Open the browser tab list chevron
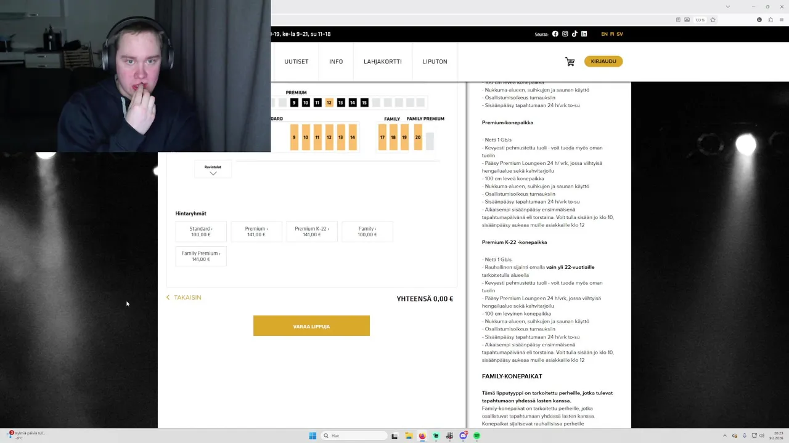Viewport: 789px width, 443px height. pyautogui.click(x=728, y=7)
